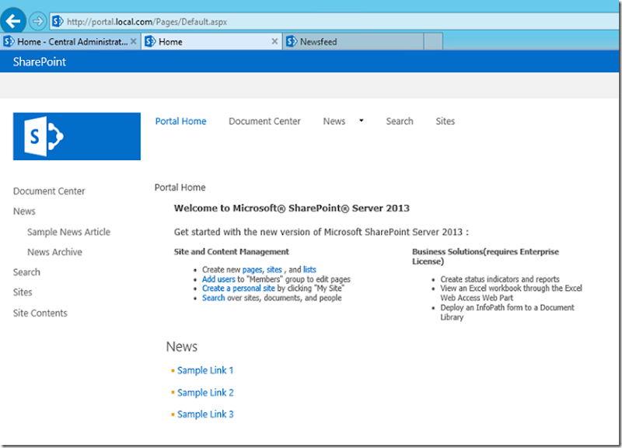Click 'Create status indicators and reports' text
622x448 pixels.
click(500, 279)
